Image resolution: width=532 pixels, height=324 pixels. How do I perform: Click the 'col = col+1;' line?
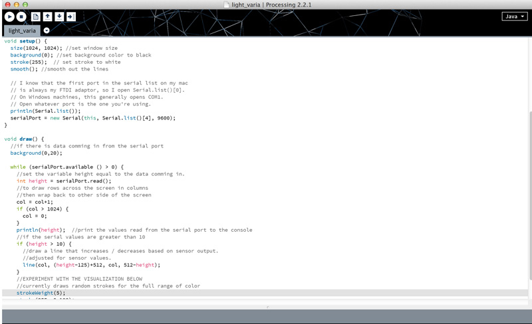pyautogui.click(x=35, y=202)
